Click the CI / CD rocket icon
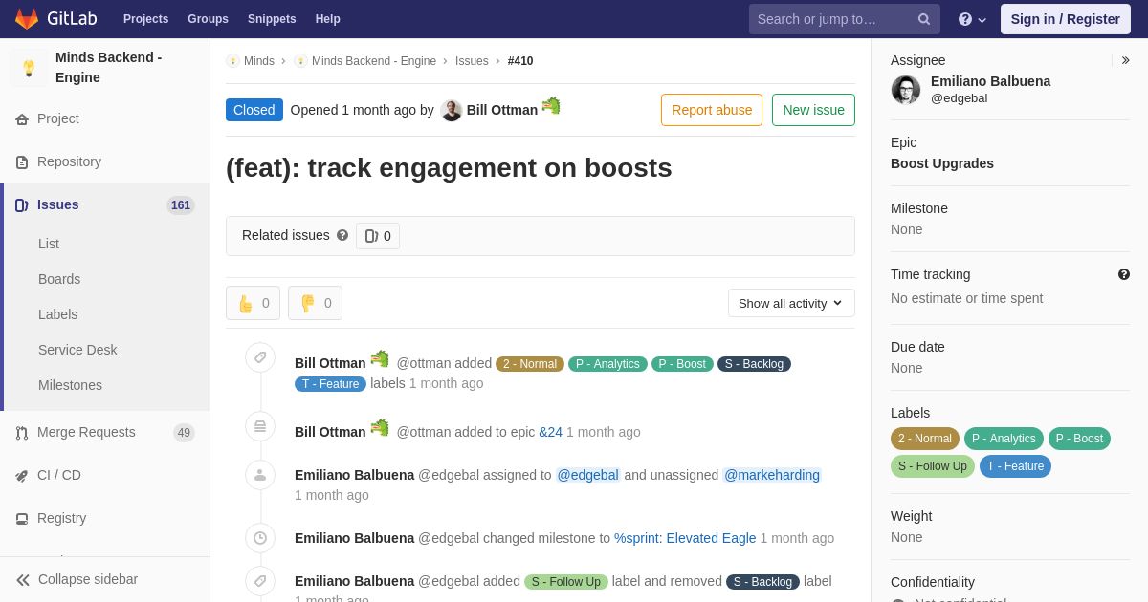Screen dimensions: 1148x602 click(x=22, y=476)
